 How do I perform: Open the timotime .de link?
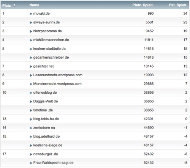[43, 110]
